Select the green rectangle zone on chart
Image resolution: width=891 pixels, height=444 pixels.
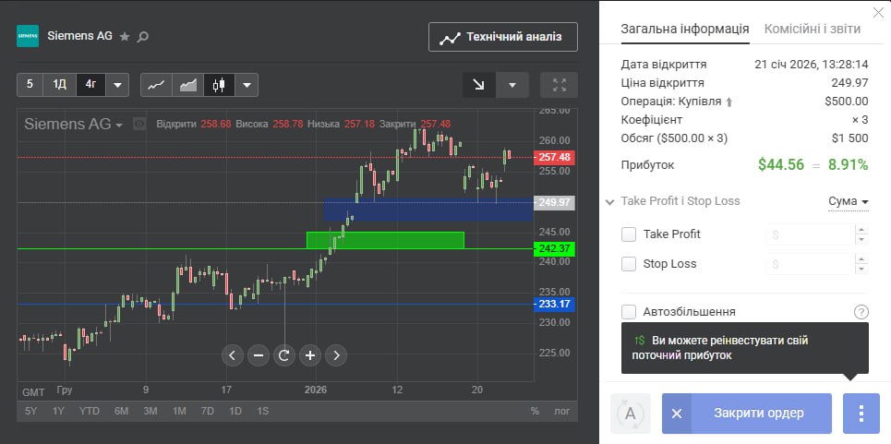385,240
